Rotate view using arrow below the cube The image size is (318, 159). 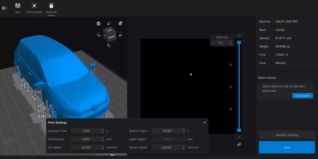109,45
